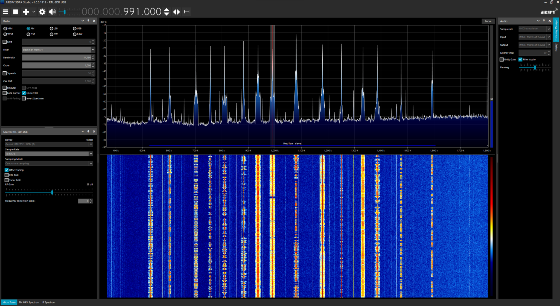560x306 pixels.
Task: Switch to the FM MPX Spectrum tab
Action: click(x=29, y=302)
